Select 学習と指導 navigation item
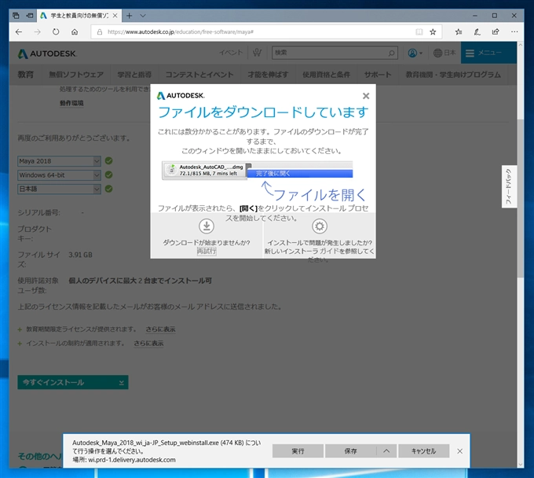The height and width of the screenshot is (478, 534). point(134,75)
